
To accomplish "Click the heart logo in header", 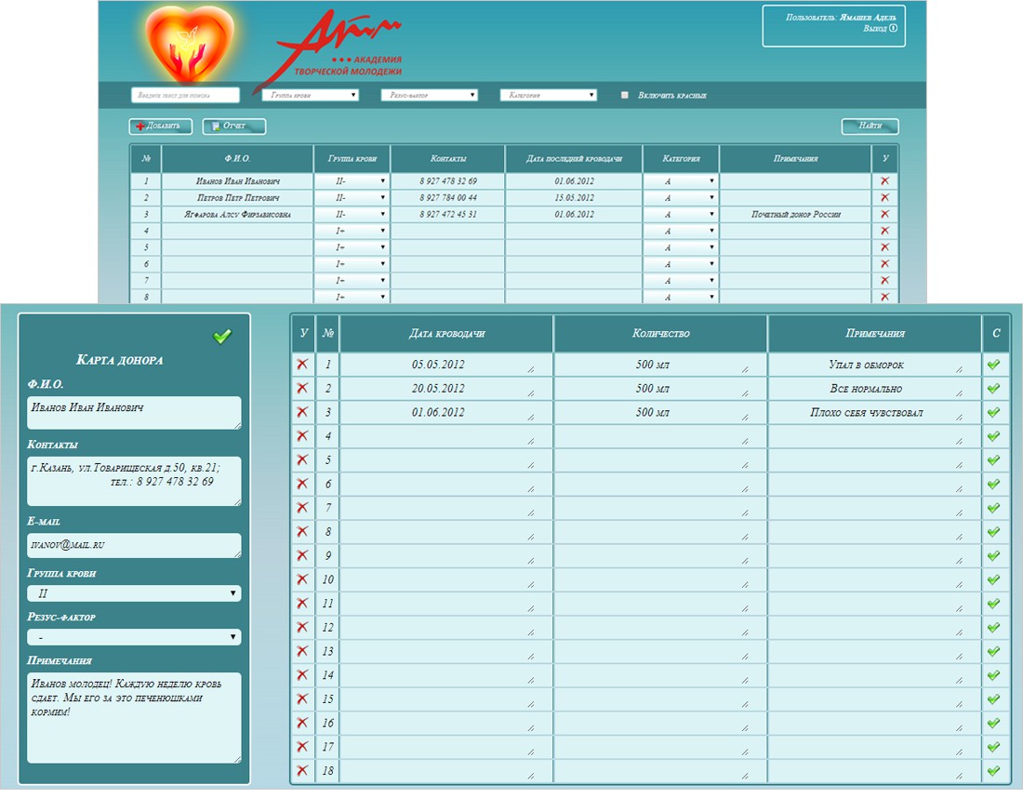I will point(189,45).
